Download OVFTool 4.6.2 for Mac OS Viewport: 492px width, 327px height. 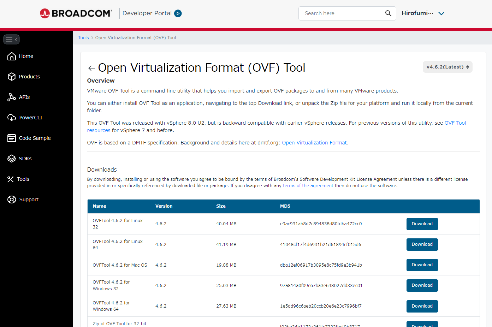tap(422, 265)
